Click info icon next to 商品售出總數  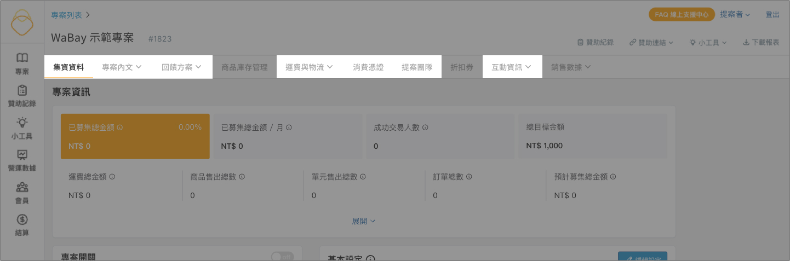point(242,177)
